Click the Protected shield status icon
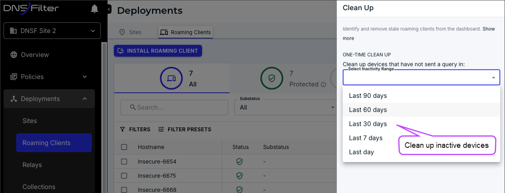 [x=271, y=78]
